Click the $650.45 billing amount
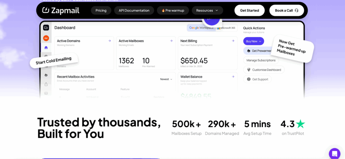This screenshot has height=159, width=345. point(194,61)
